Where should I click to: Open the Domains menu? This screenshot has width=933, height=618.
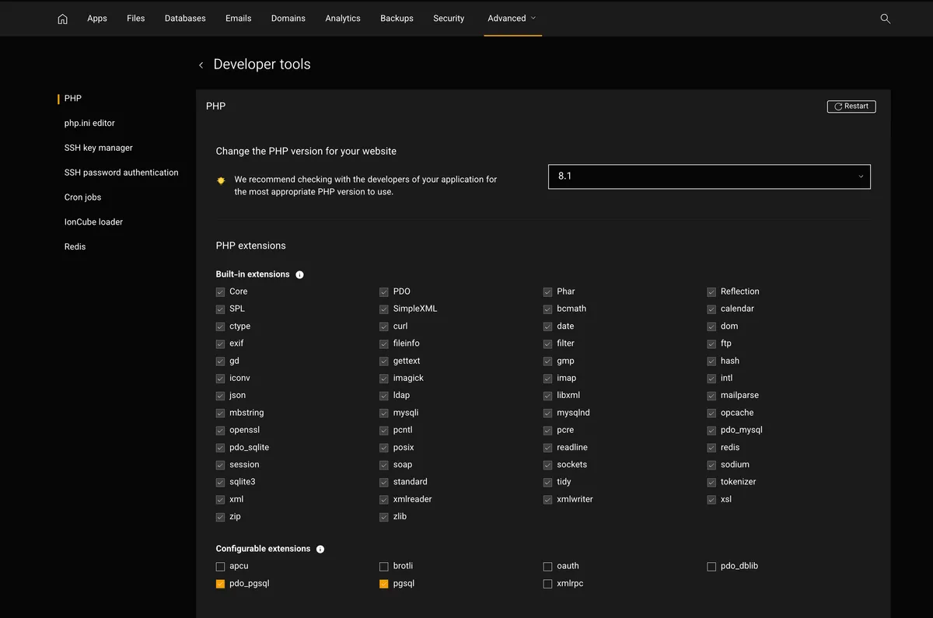click(288, 18)
